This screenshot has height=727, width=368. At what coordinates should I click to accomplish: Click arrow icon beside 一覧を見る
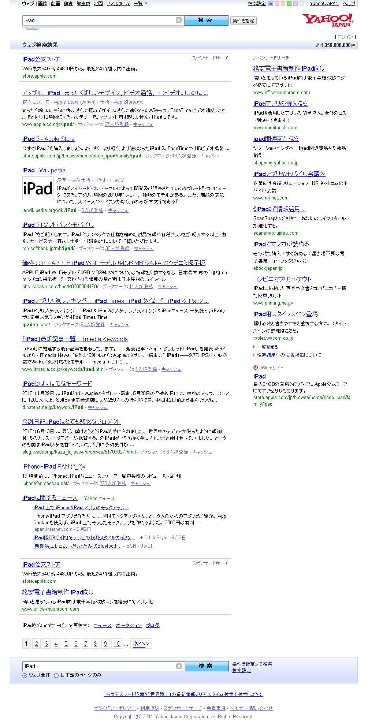click(254, 347)
